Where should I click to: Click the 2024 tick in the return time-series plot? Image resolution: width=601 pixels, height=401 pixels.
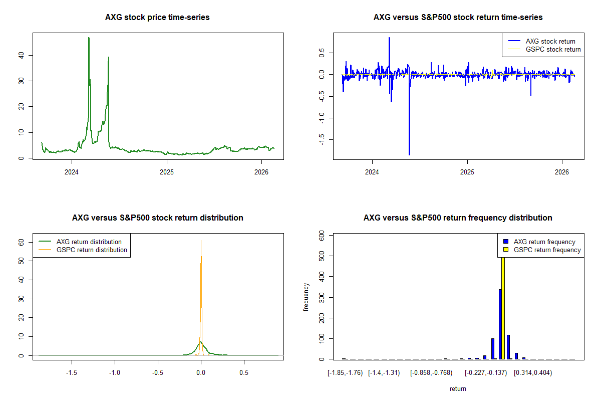(x=372, y=171)
